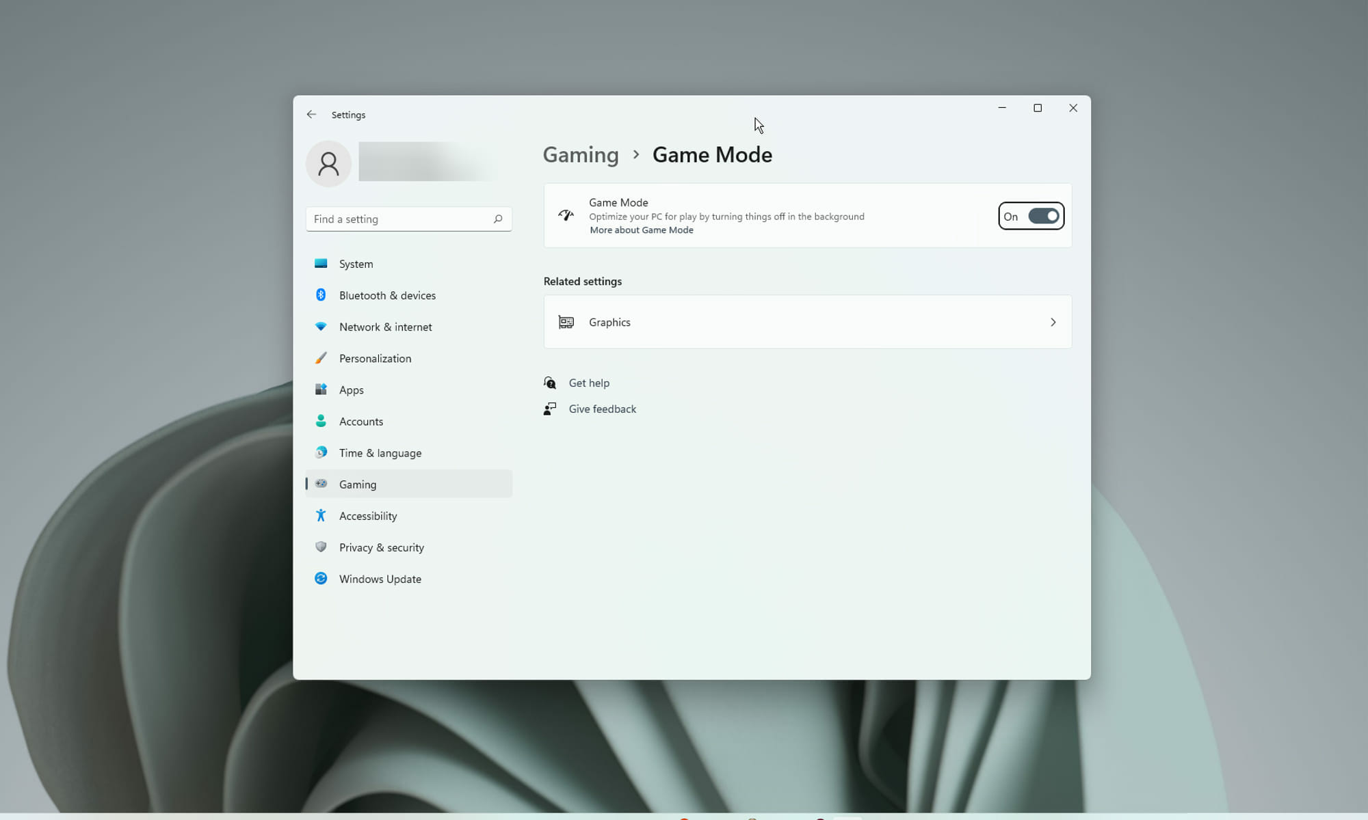Screen dimensions: 1368x820
Task: Click the Settings title bar text
Action: pyautogui.click(x=348, y=115)
